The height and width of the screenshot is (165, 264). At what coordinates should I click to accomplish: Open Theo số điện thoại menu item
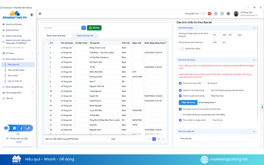click(x=16, y=70)
